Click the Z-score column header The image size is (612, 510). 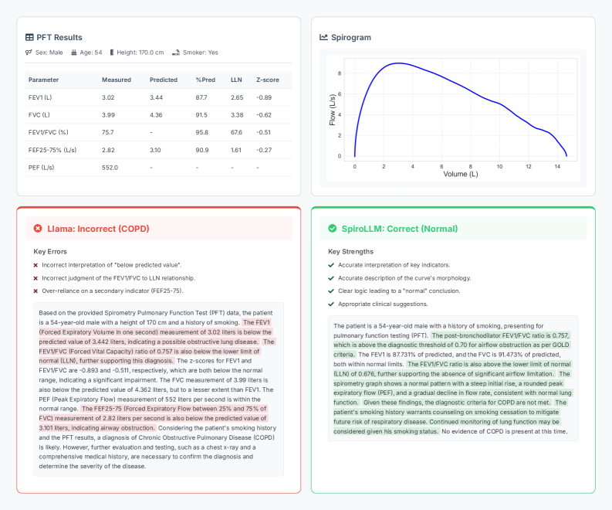pos(267,80)
